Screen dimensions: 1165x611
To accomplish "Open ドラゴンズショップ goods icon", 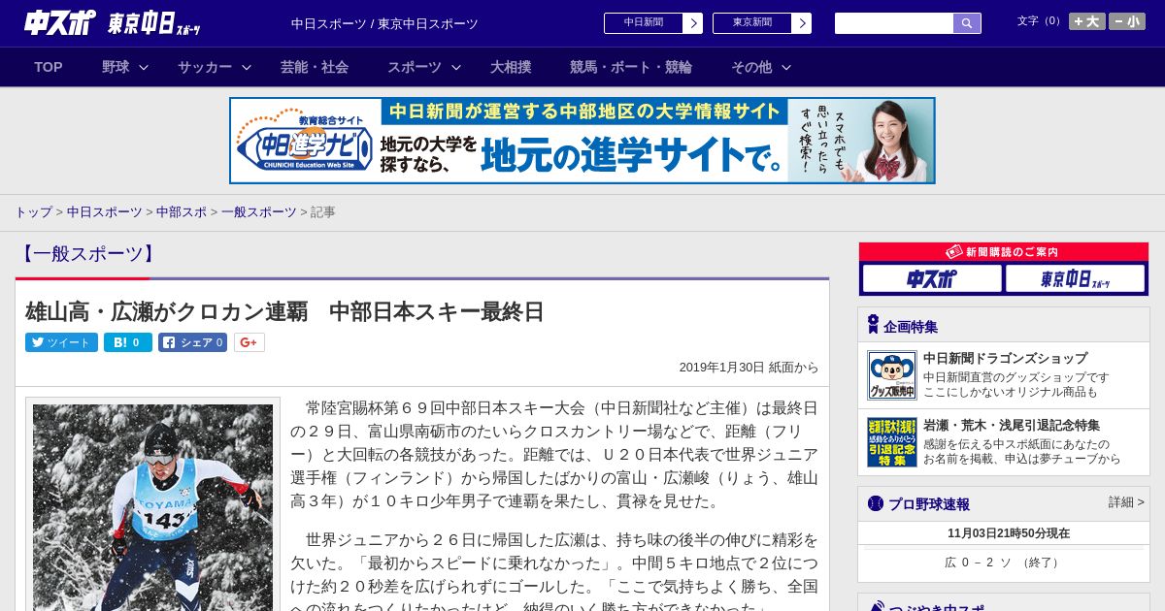I will pos(892,375).
